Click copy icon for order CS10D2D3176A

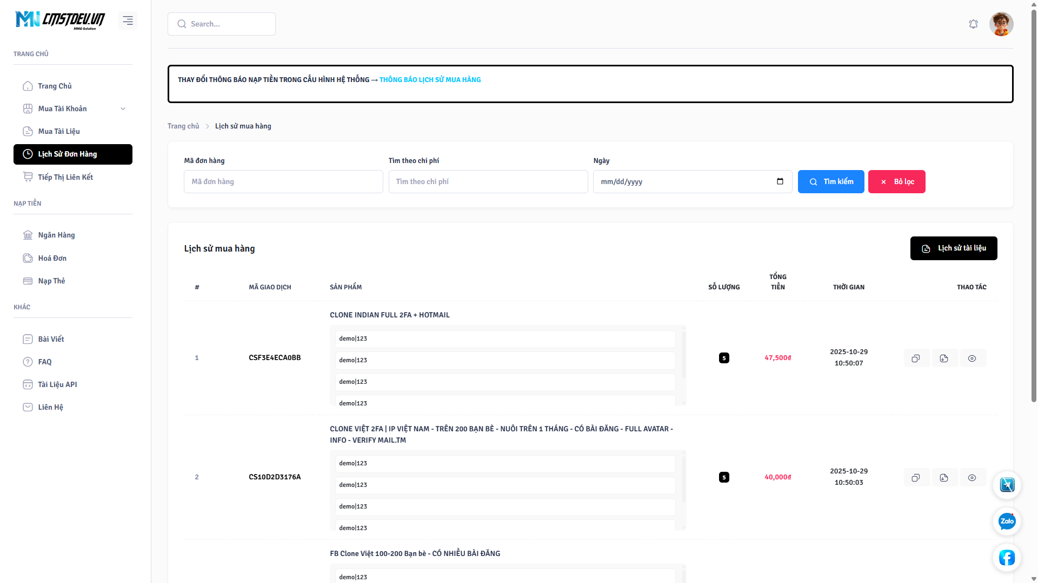pos(916,478)
